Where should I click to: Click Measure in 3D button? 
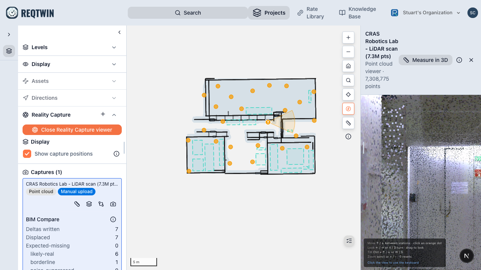click(426, 60)
